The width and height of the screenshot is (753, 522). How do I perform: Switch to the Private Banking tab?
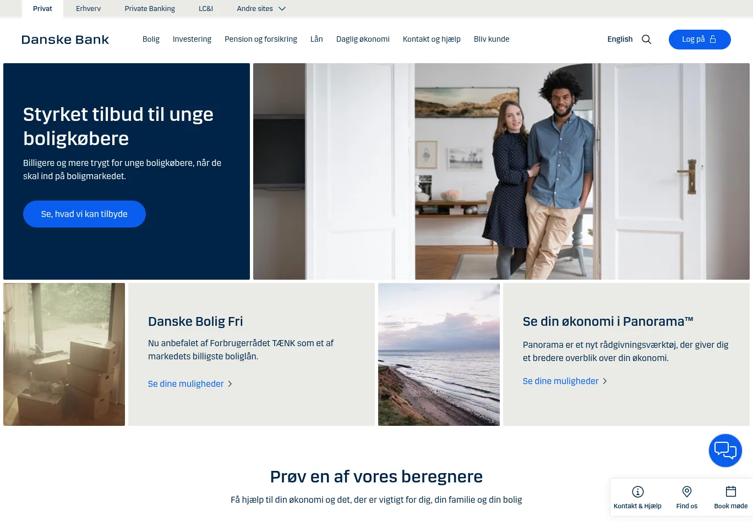150,9
